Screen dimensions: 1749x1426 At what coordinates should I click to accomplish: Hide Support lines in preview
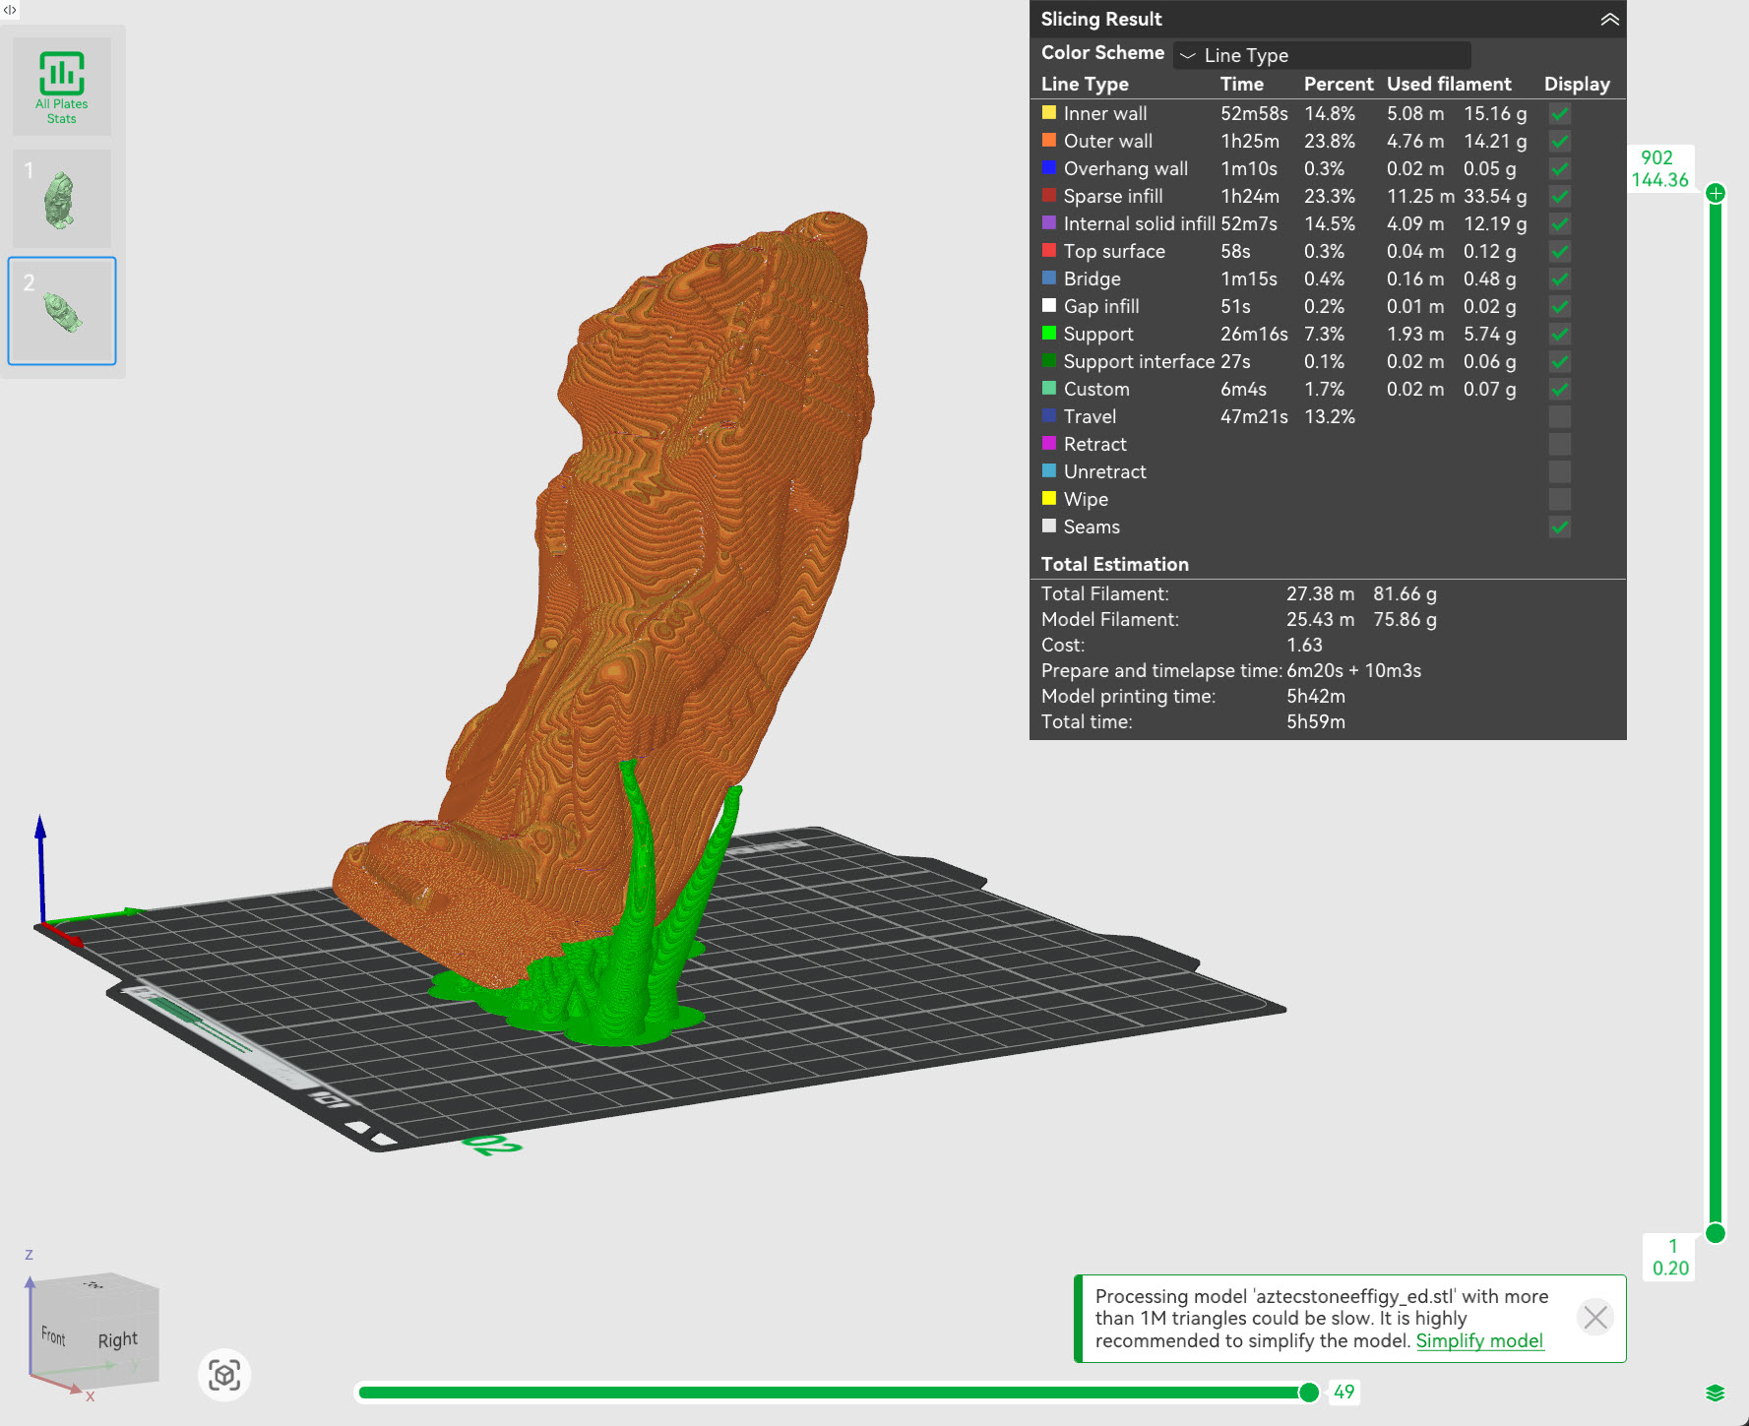[1559, 335]
